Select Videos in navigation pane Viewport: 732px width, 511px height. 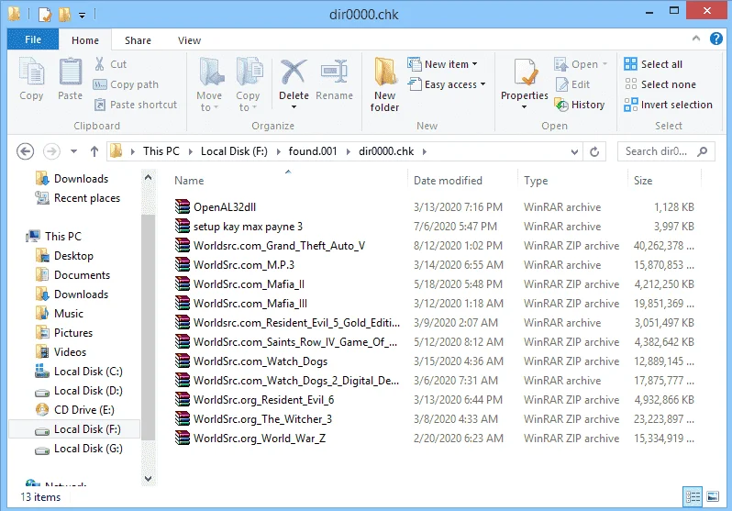point(61,351)
